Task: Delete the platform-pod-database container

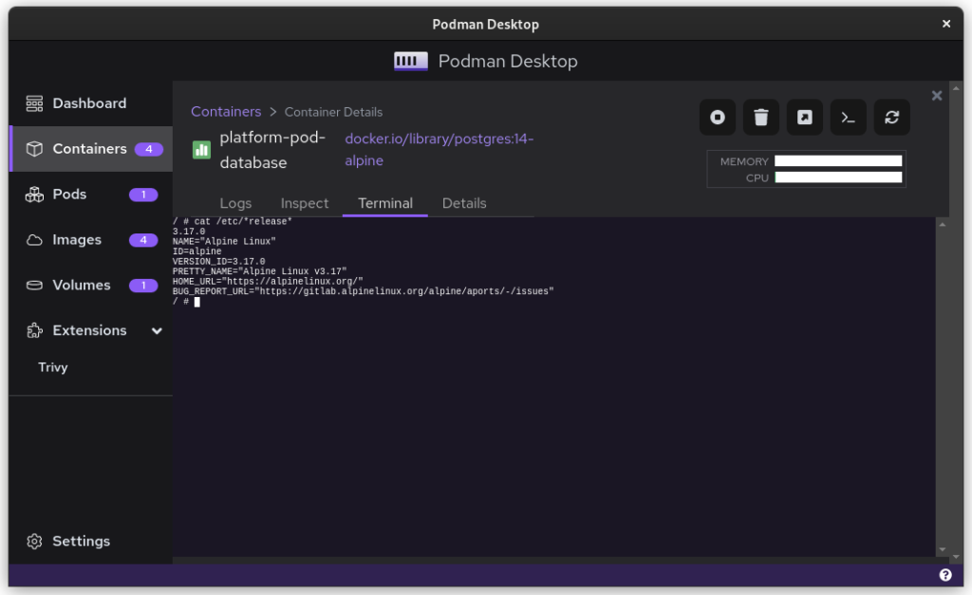Action: (x=760, y=117)
